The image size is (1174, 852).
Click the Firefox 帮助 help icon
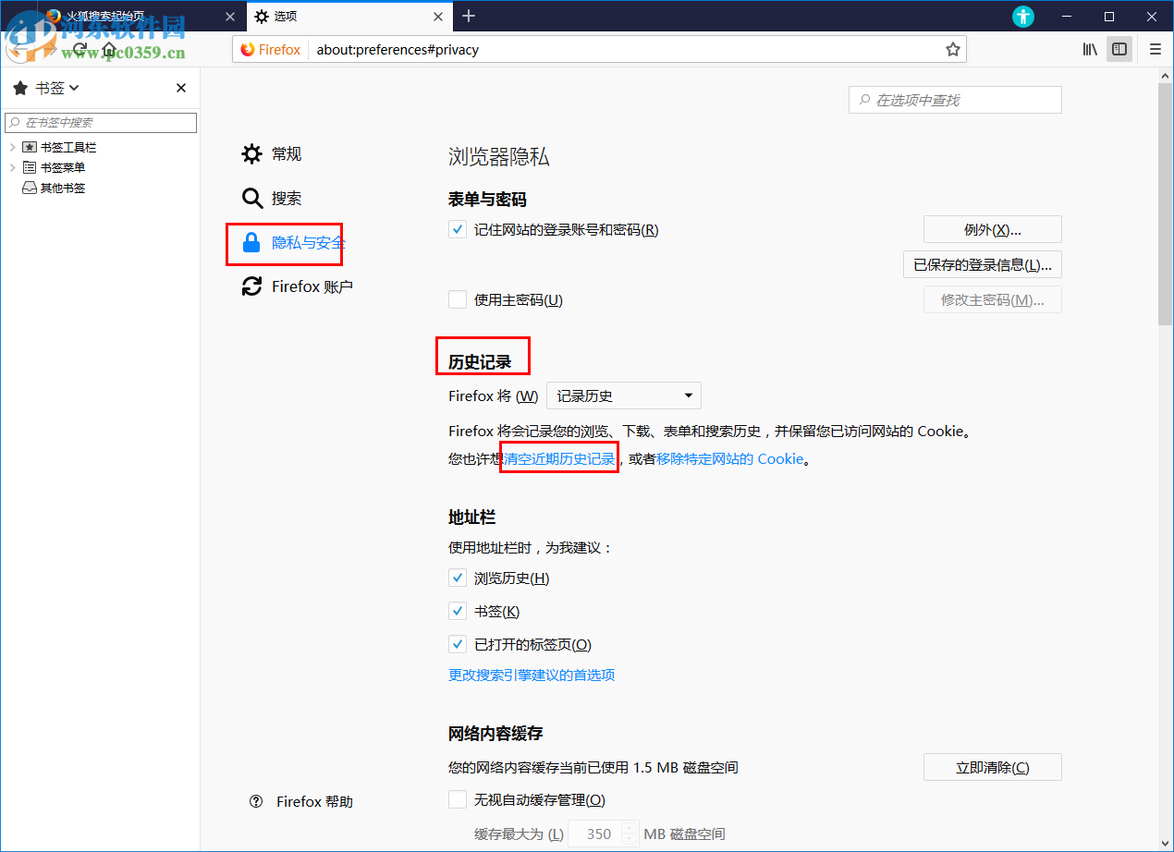tap(256, 801)
